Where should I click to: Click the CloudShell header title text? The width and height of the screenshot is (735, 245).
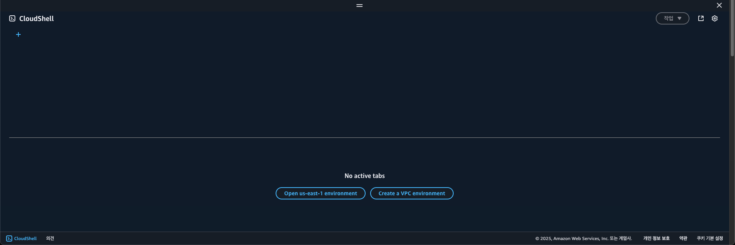pyautogui.click(x=36, y=18)
